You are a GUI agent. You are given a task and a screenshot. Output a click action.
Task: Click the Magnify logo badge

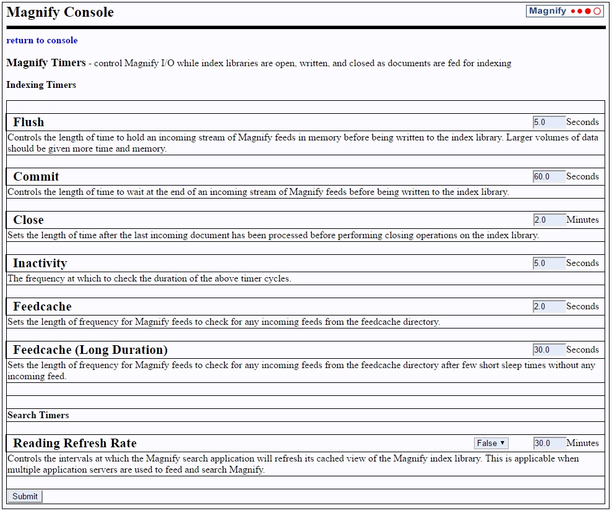click(x=565, y=11)
